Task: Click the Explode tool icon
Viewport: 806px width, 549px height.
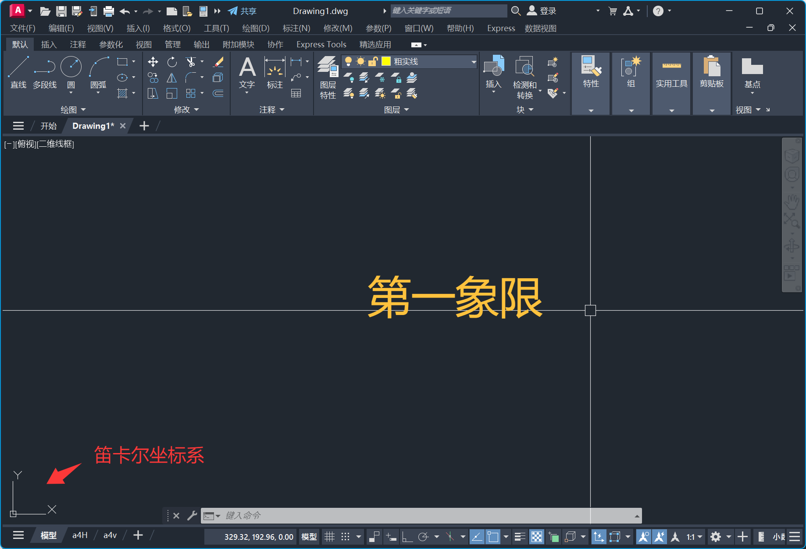Action: pyautogui.click(x=218, y=78)
